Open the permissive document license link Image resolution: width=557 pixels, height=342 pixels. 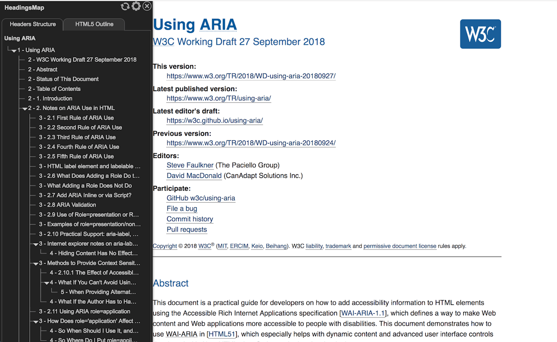tap(400, 246)
